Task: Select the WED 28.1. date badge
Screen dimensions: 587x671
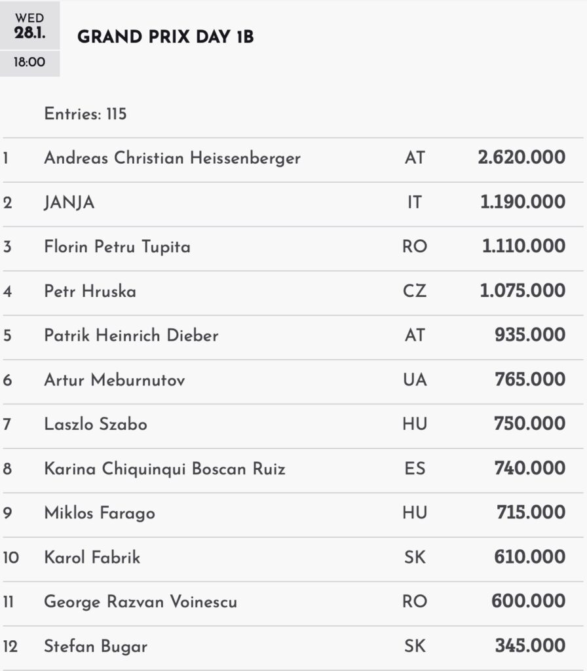Action: point(29,26)
